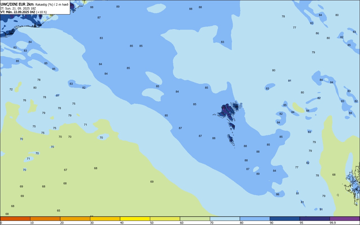Click the humidity value '86' on the map
Viewport: 360px width, 225px height.
coord(278,194)
